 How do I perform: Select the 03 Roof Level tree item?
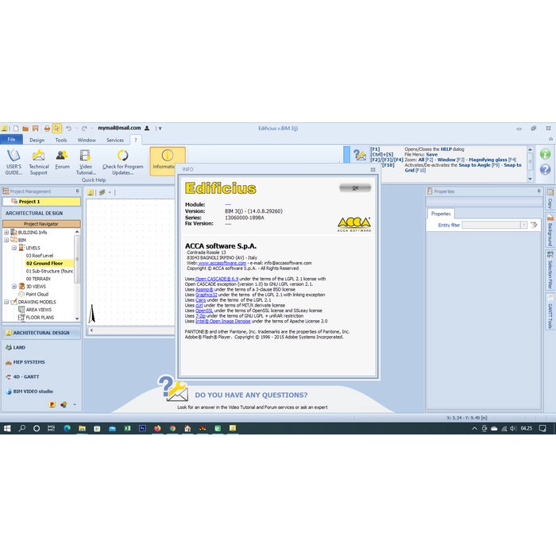40,256
